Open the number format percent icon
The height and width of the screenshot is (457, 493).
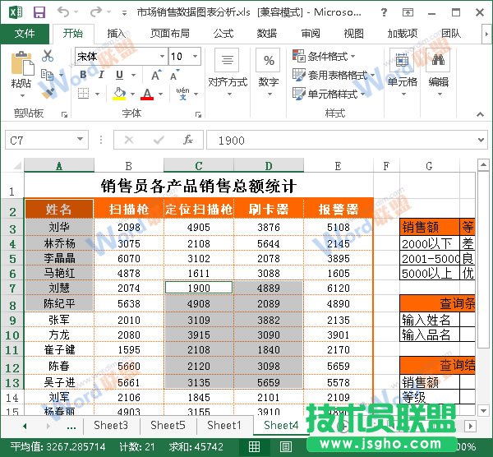click(x=268, y=60)
